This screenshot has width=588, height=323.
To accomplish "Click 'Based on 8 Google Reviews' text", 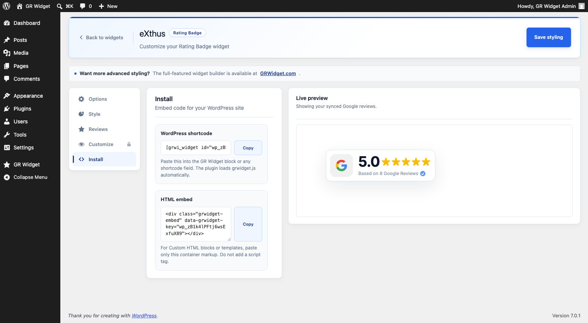I will 388,174.
